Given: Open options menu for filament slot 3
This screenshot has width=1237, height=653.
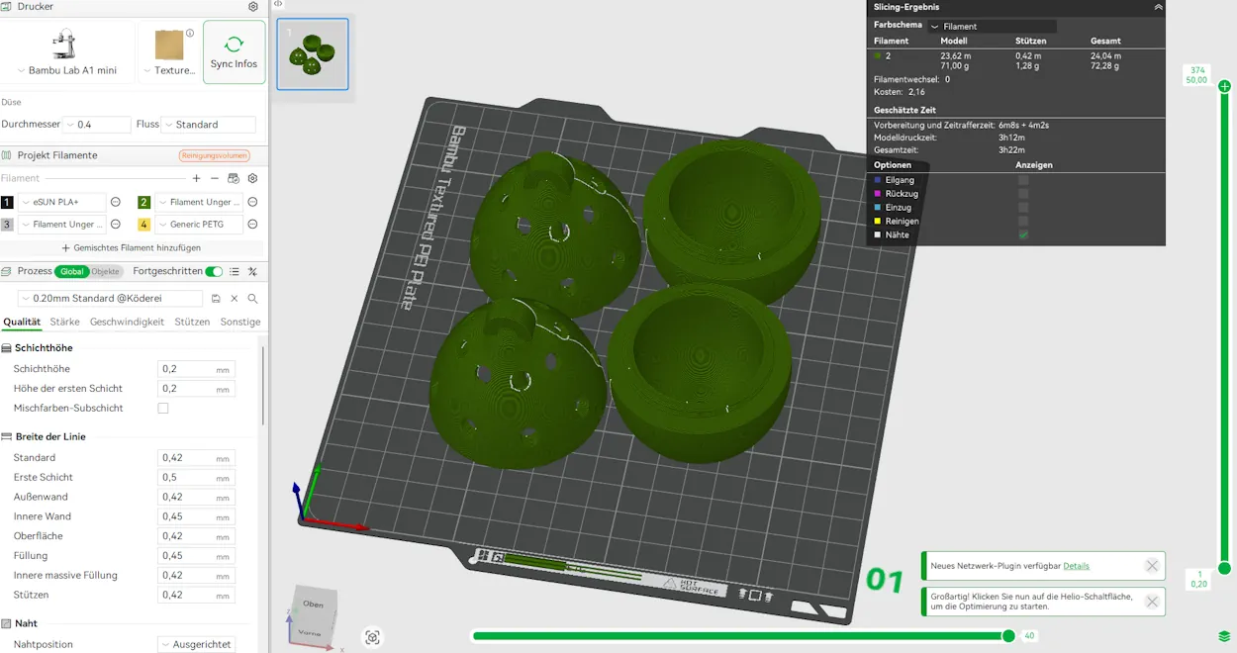Looking at the screenshot, I should (116, 225).
